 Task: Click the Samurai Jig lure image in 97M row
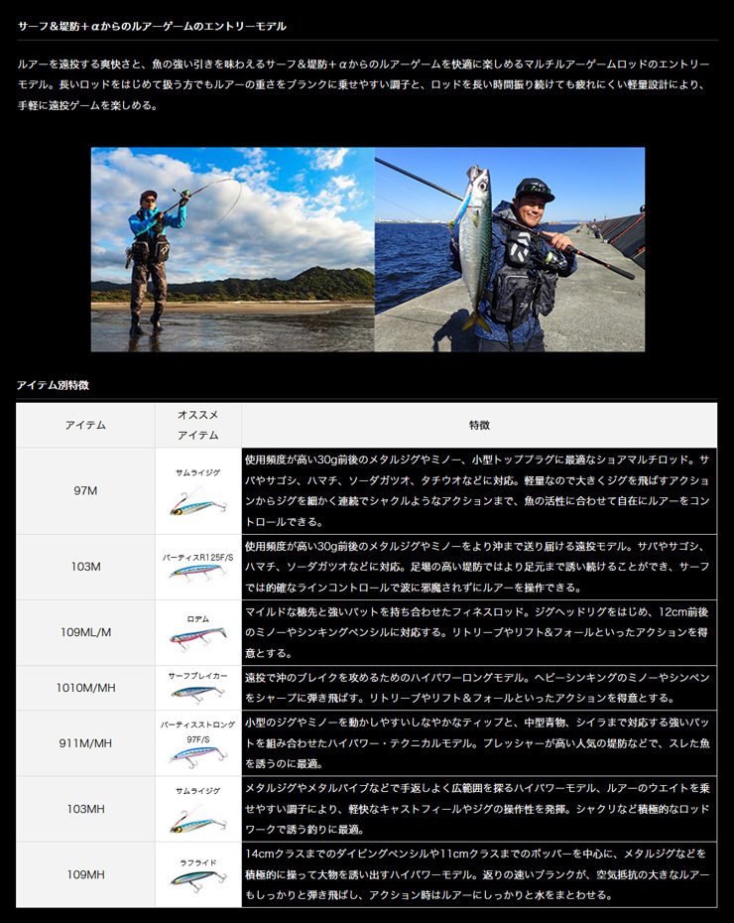pos(197,503)
